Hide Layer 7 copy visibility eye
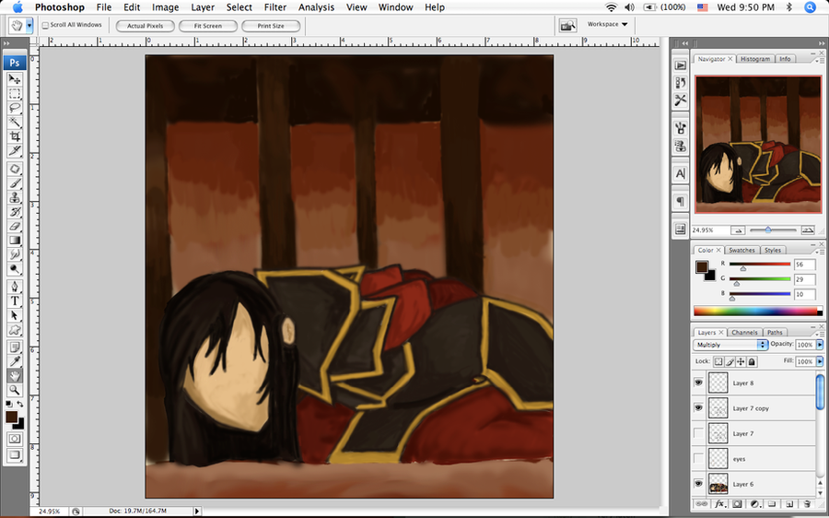 (x=698, y=408)
